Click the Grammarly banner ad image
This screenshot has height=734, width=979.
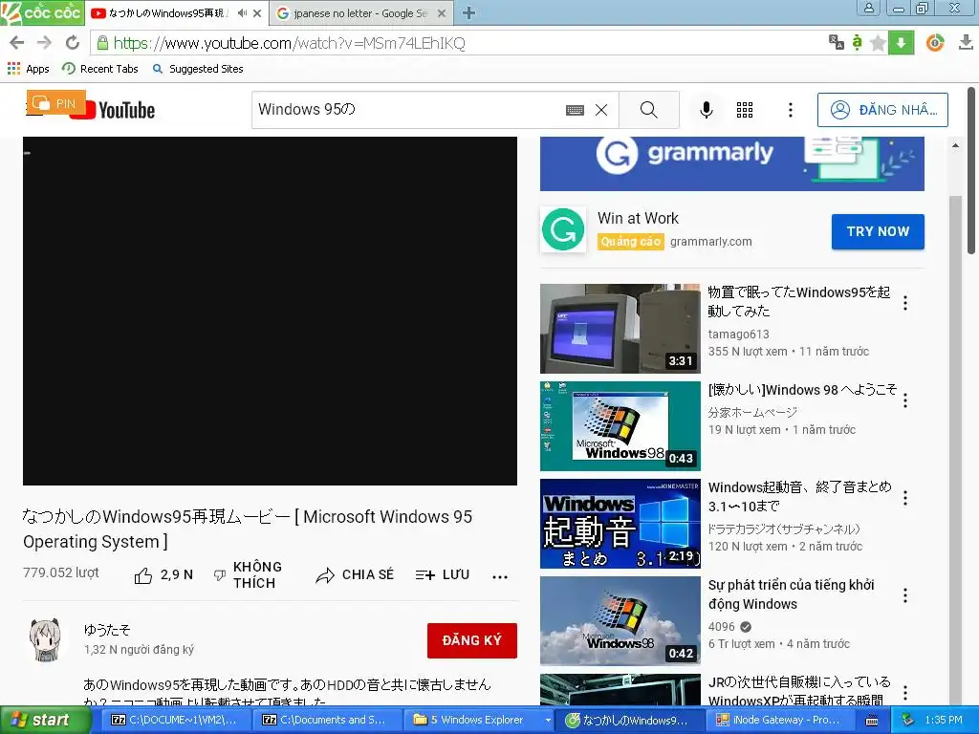tap(731, 163)
